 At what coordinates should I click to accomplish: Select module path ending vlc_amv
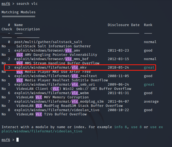47,51
